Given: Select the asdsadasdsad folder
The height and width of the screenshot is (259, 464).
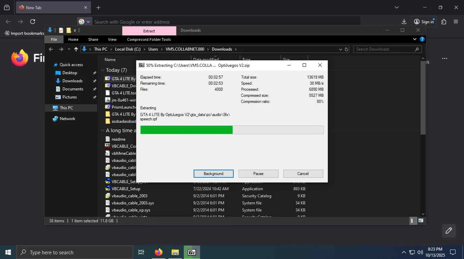Looking at the screenshot, I should [x=121, y=121].
